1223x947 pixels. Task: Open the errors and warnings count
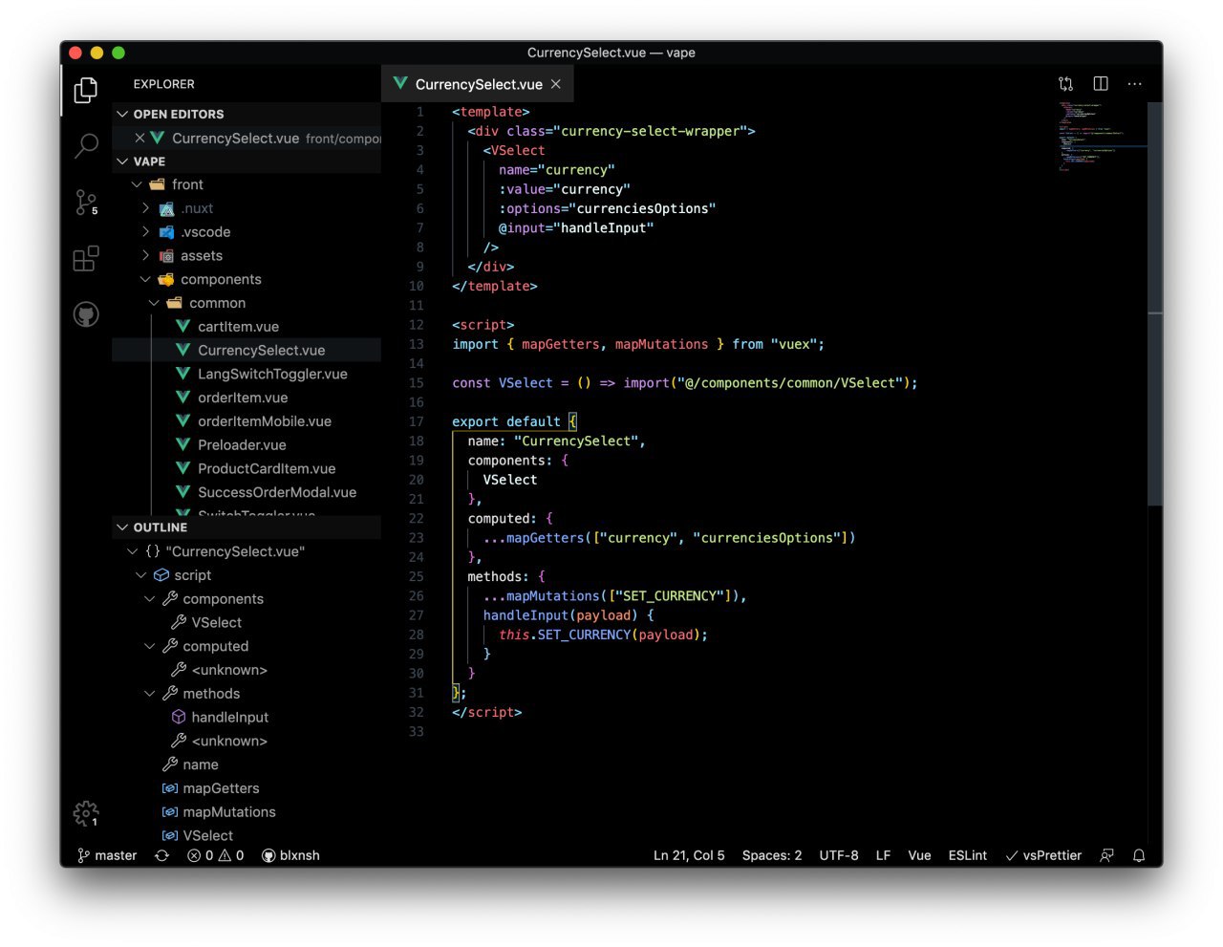tap(216, 855)
